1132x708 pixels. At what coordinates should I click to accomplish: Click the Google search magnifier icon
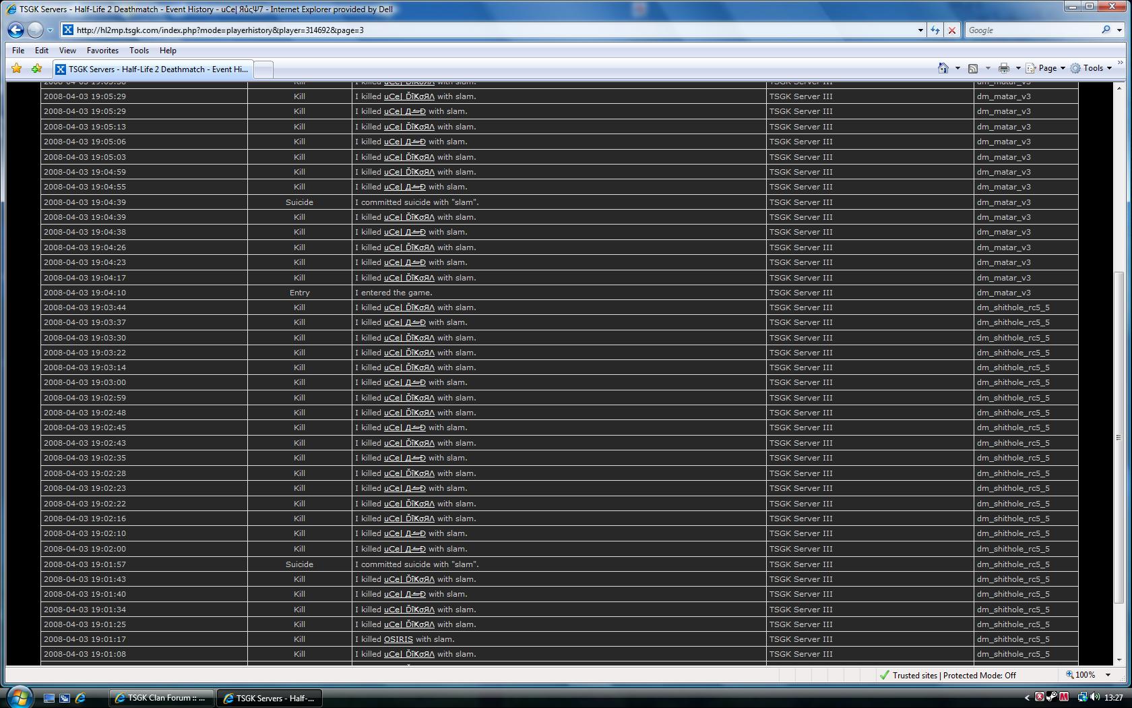(x=1106, y=30)
